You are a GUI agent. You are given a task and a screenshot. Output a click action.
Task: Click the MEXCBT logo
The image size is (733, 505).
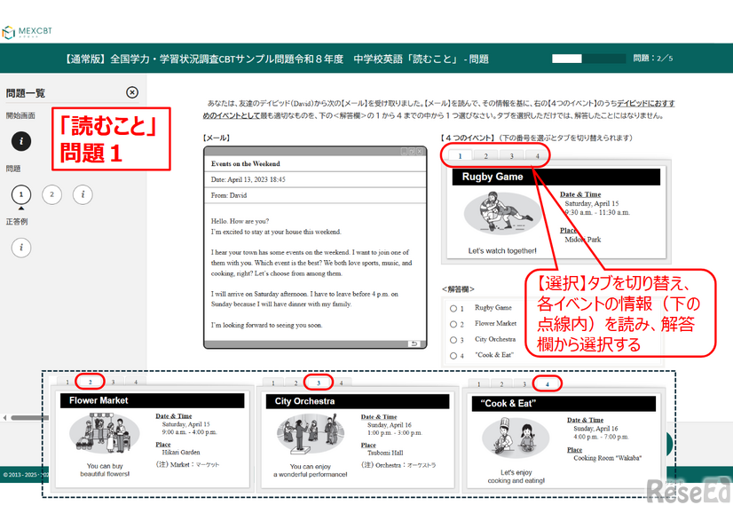[x=28, y=33]
